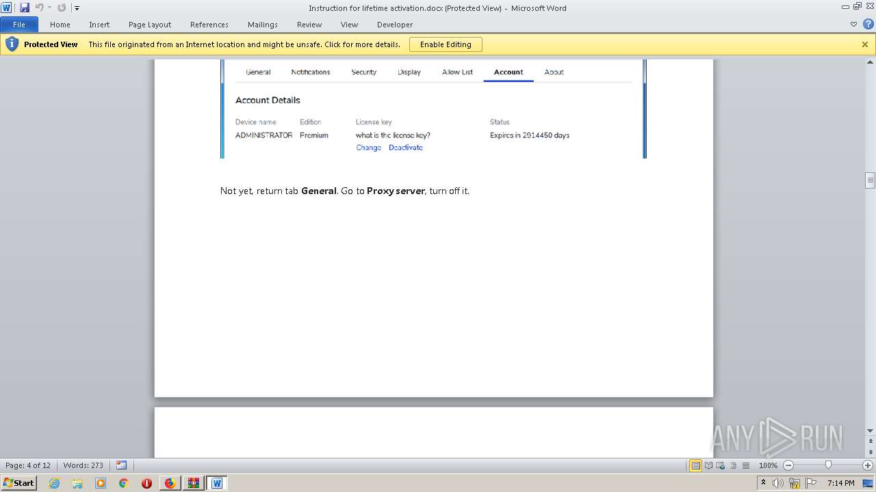Click the Save icon in Quick Access
The image size is (876, 492).
(x=25, y=8)
